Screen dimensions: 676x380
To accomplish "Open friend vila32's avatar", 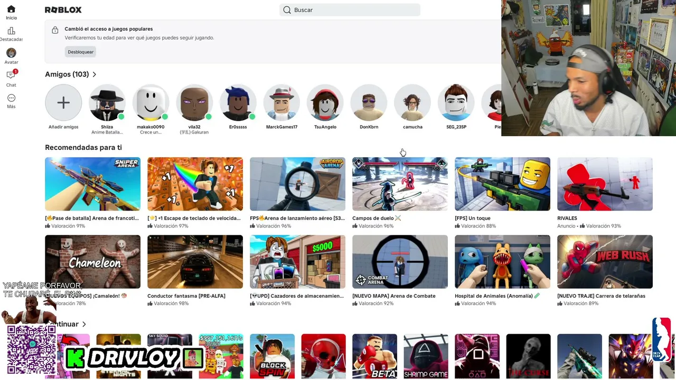I will tap(194, 102).
